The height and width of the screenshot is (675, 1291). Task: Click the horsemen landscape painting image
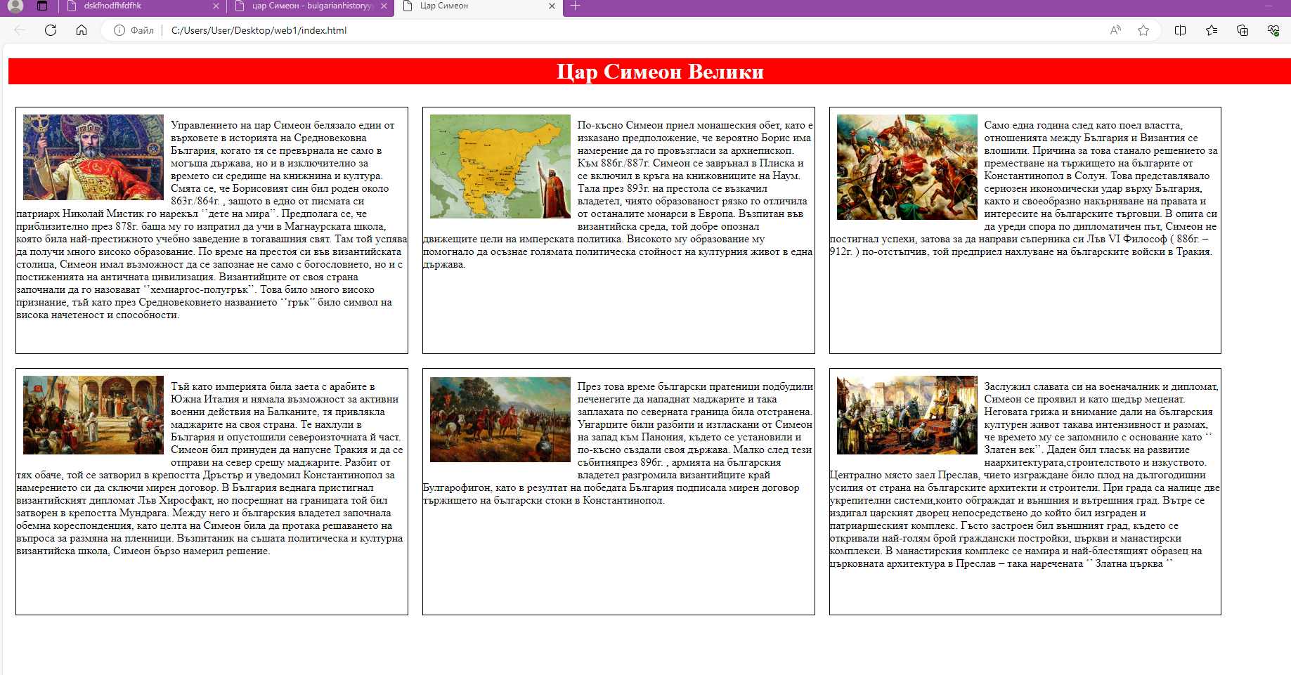point(500,419)
